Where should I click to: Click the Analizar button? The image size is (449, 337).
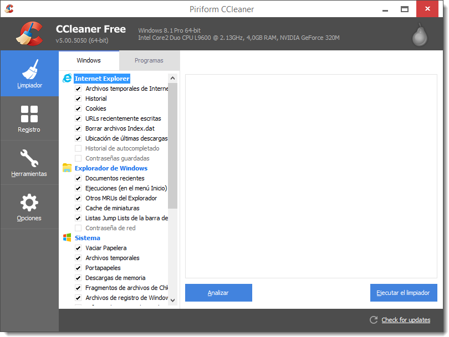point(218,293)
